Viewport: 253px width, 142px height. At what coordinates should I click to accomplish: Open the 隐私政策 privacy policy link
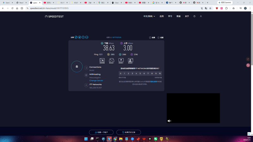point(153,82)
